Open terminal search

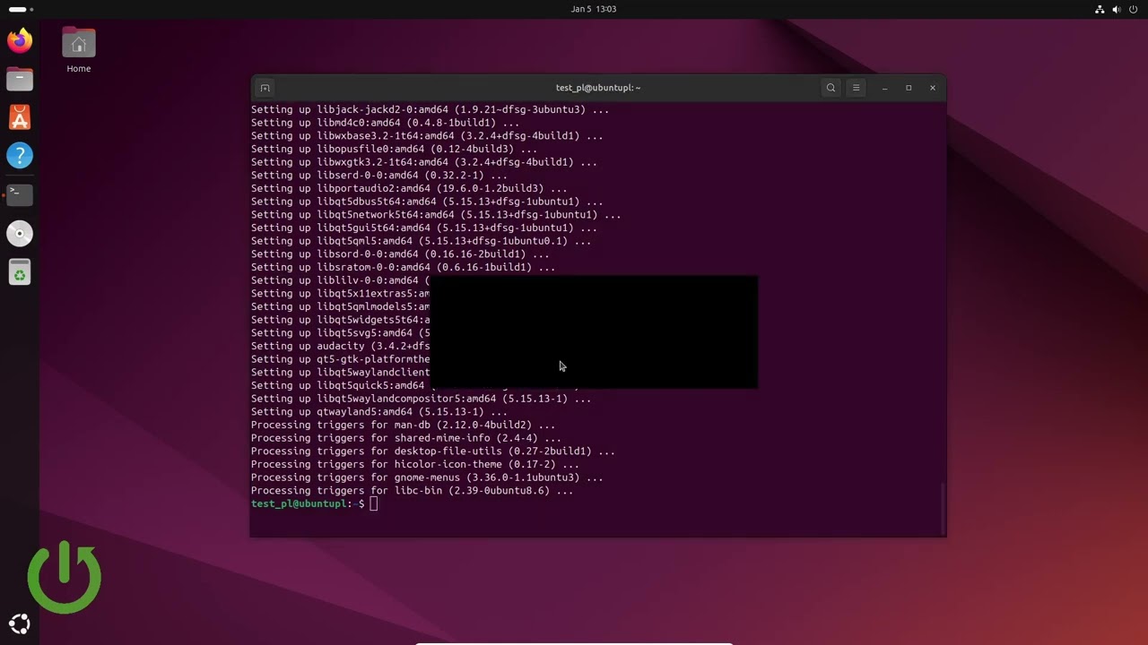pos(831,88)
